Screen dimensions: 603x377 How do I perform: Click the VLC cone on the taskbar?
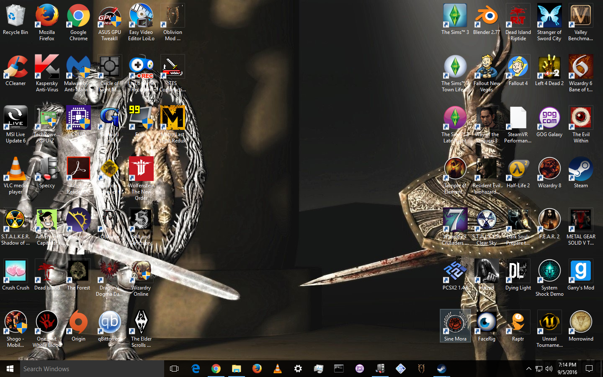tap(277, 369)
